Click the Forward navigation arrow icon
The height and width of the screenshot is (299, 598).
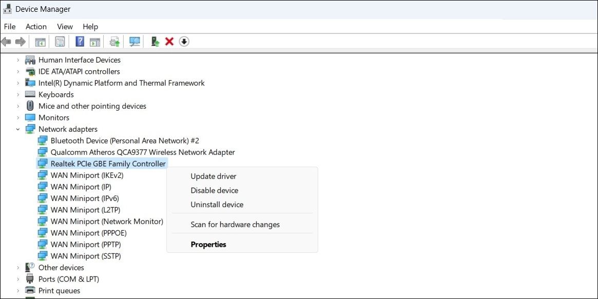click(19, 41)
